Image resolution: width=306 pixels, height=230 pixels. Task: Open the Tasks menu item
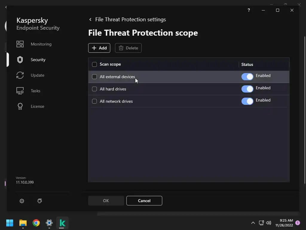point(36,91)
